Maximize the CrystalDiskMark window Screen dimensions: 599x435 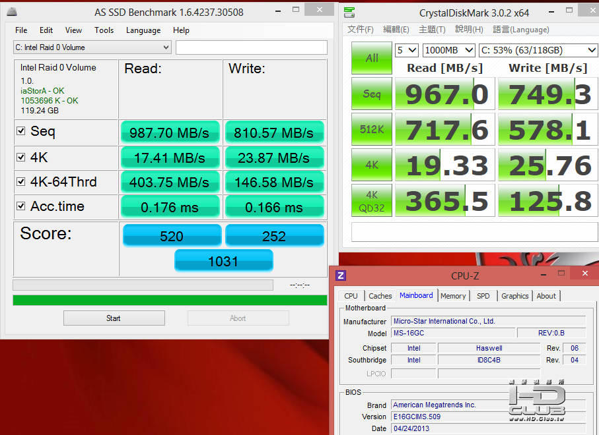click(x=569, y=11)
